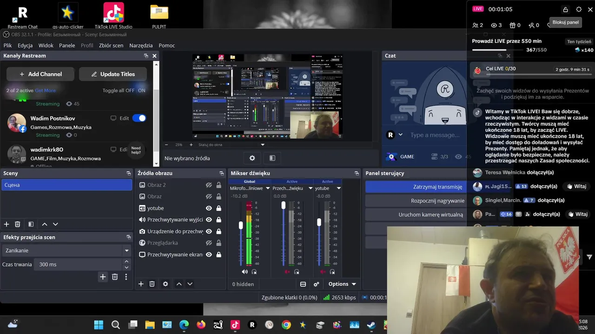Click the Update Titles button
Image resolution: width=595 pixels, height=334 pixels.
click(113, 74)
